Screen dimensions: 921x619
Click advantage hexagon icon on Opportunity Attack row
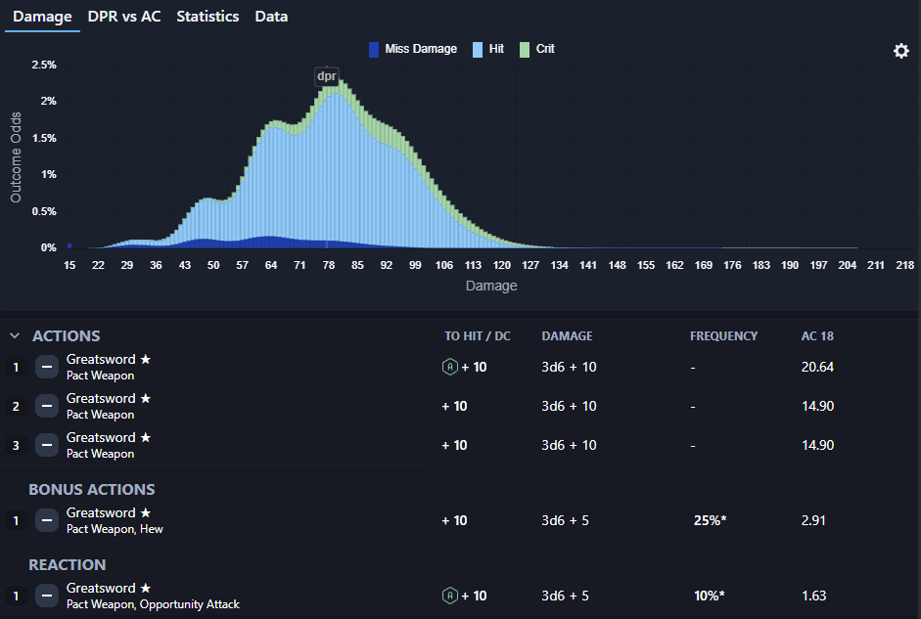(x=449, y=597)
